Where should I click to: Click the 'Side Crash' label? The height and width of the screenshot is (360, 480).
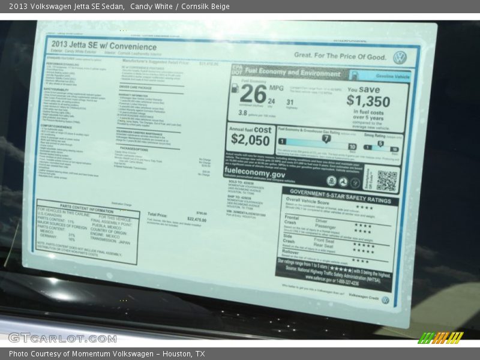pyautogui.click(x=289, y=239)
